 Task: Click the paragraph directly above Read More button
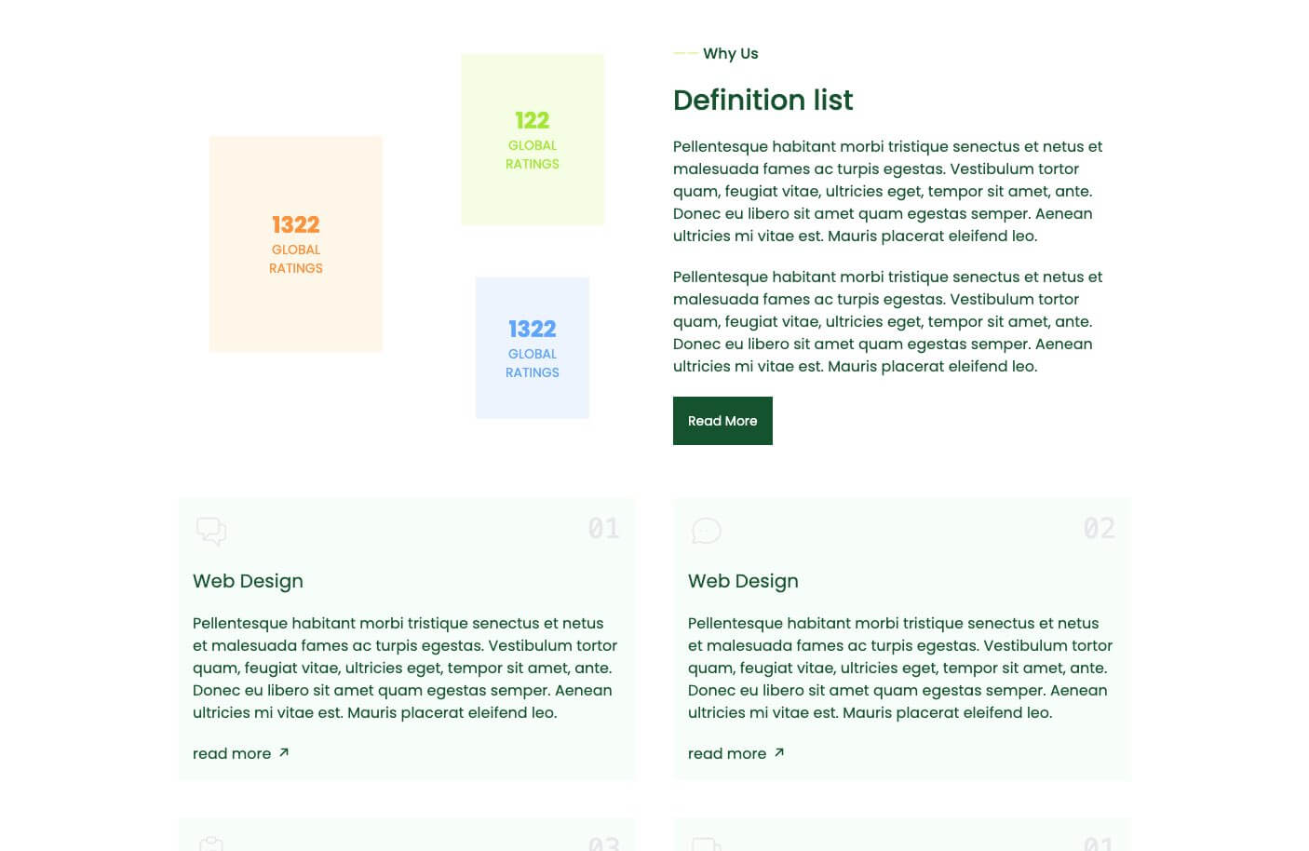[x=887, y=321]
